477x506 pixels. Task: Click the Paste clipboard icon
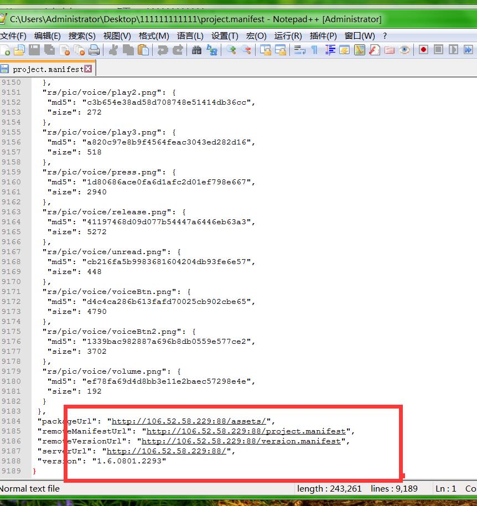(x=143, y=50)
